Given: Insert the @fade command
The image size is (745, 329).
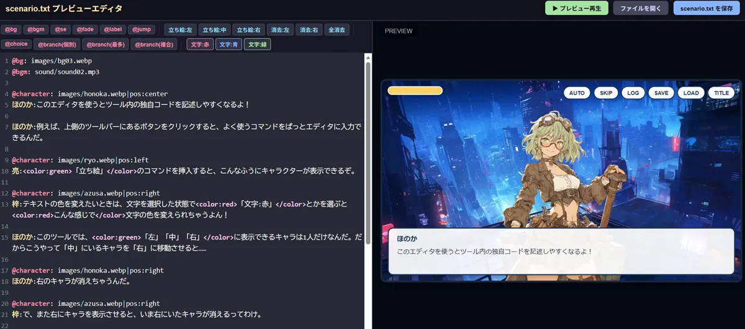Looking at the screenshot, I should [x=84, y=29].
